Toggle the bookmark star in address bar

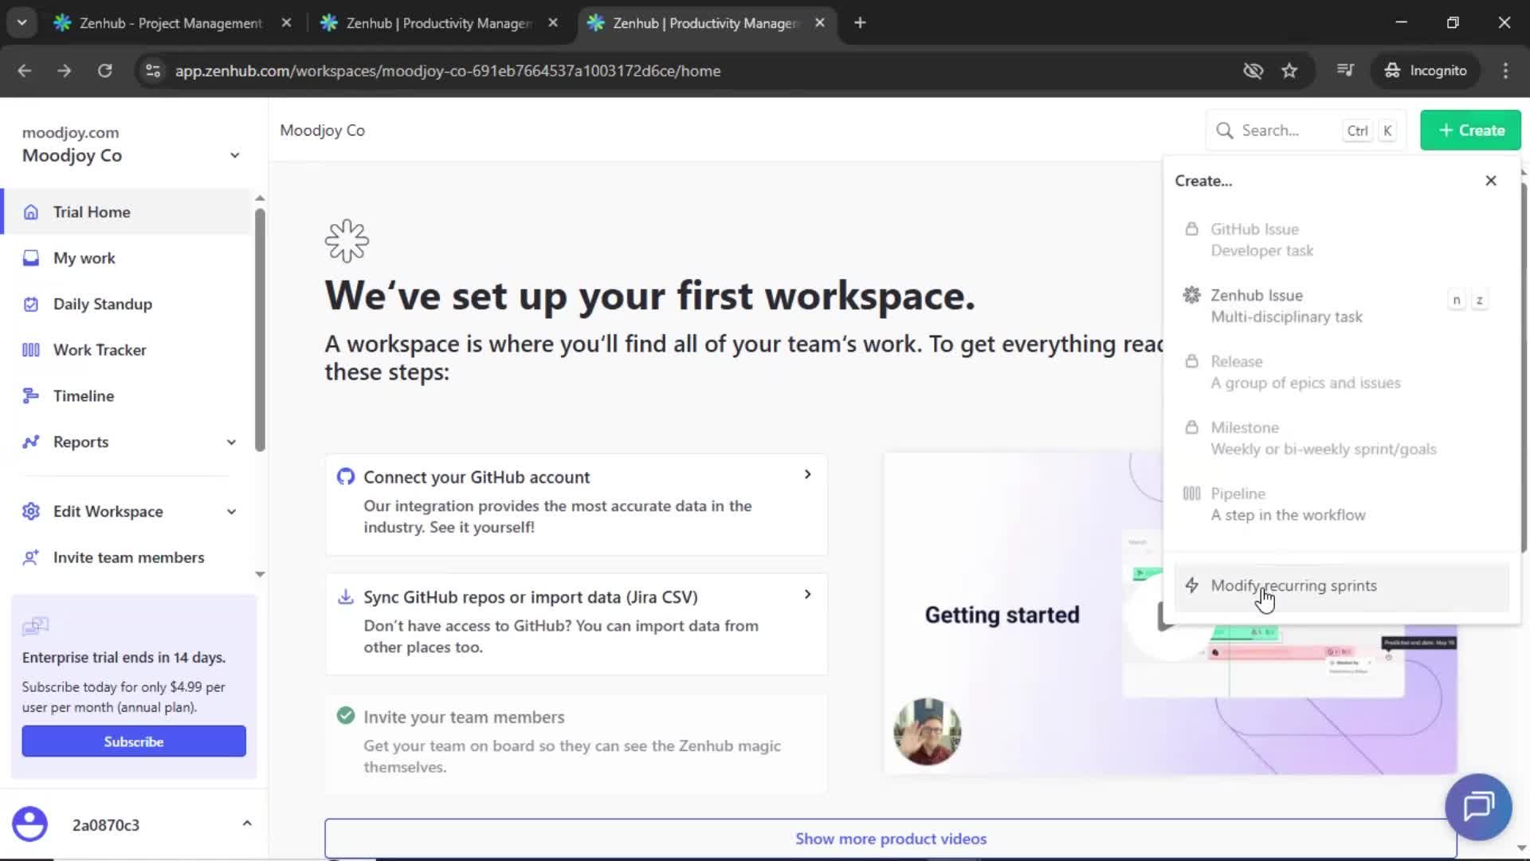tap(1289, 71)
